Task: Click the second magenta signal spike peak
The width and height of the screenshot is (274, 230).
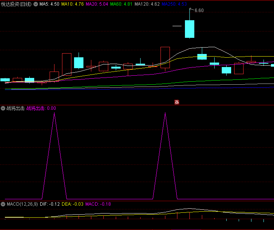Action: [x=165, y=113]
